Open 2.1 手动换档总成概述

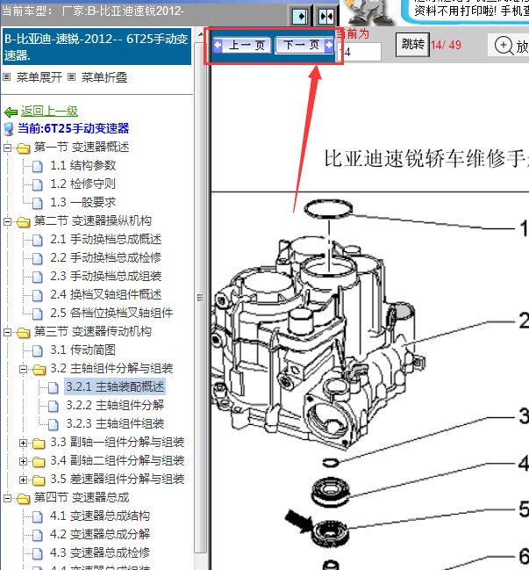(x=105, y=239)
